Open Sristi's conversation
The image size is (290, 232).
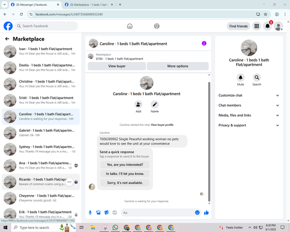41,100
